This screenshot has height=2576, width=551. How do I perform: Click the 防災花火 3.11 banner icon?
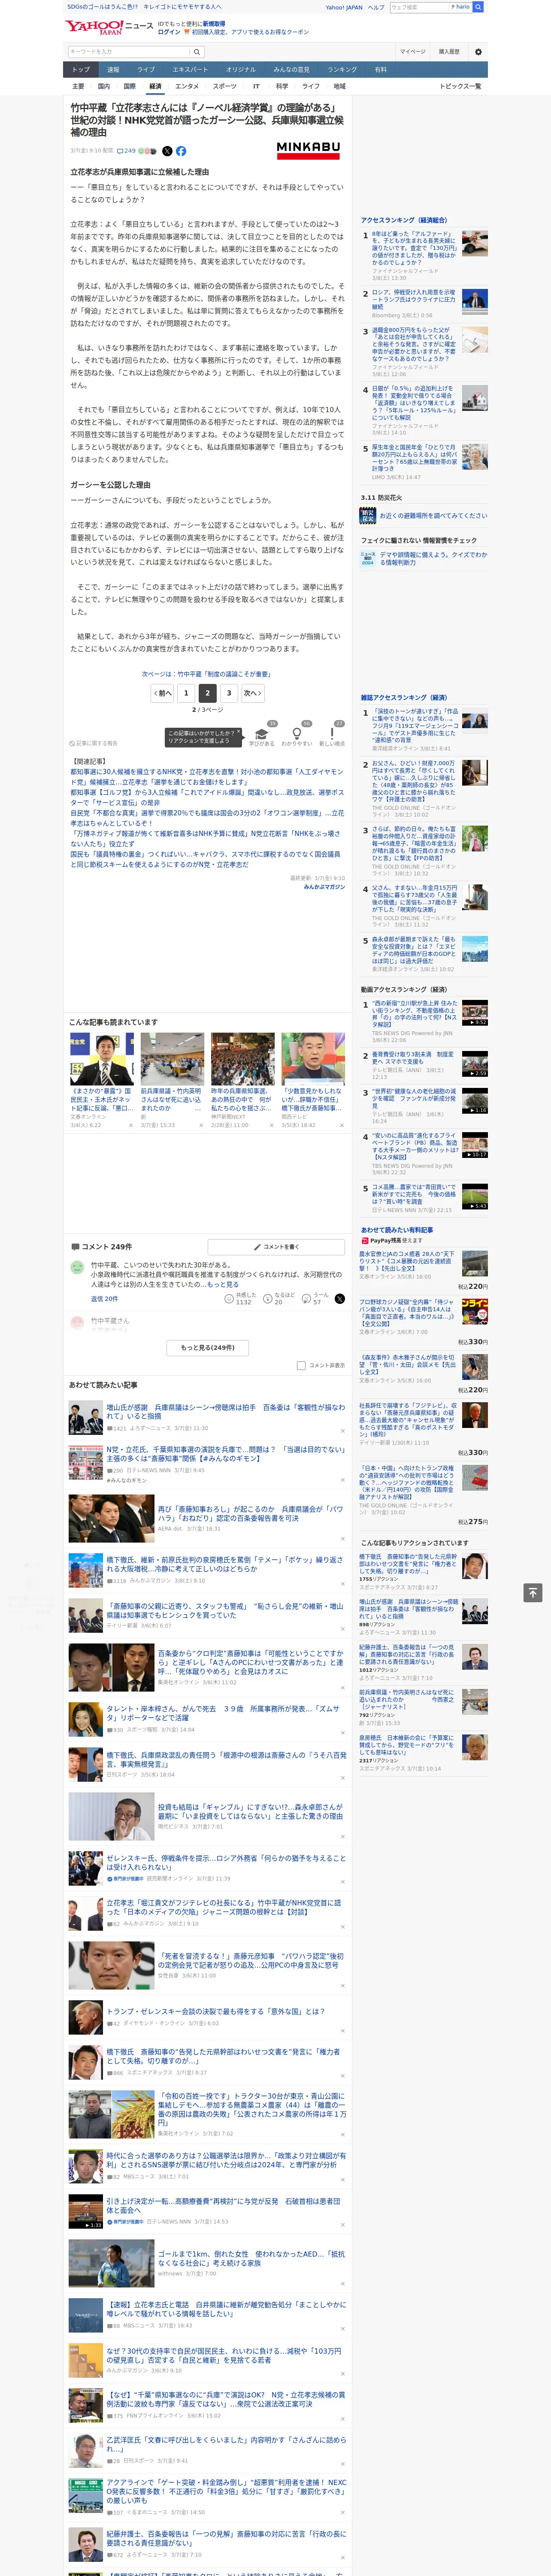click(x=368, y=516)
